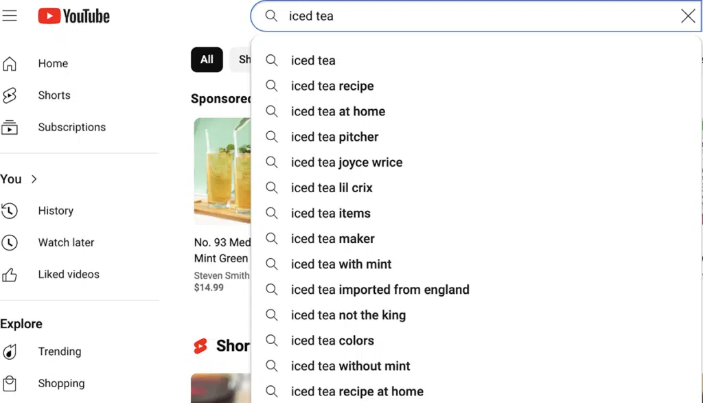Open Liked videos

pos(67,274)
